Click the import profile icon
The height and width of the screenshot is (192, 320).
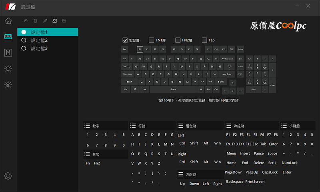[55, 21]
